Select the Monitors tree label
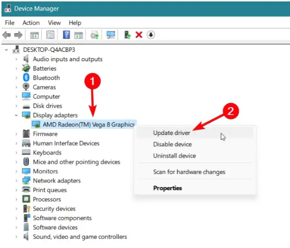 pos(46,171)
